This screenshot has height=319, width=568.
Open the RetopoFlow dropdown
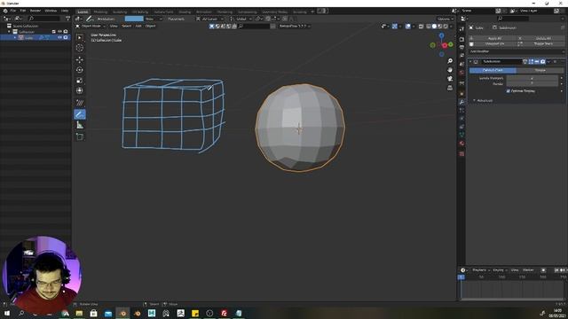[x=295, y=26]
